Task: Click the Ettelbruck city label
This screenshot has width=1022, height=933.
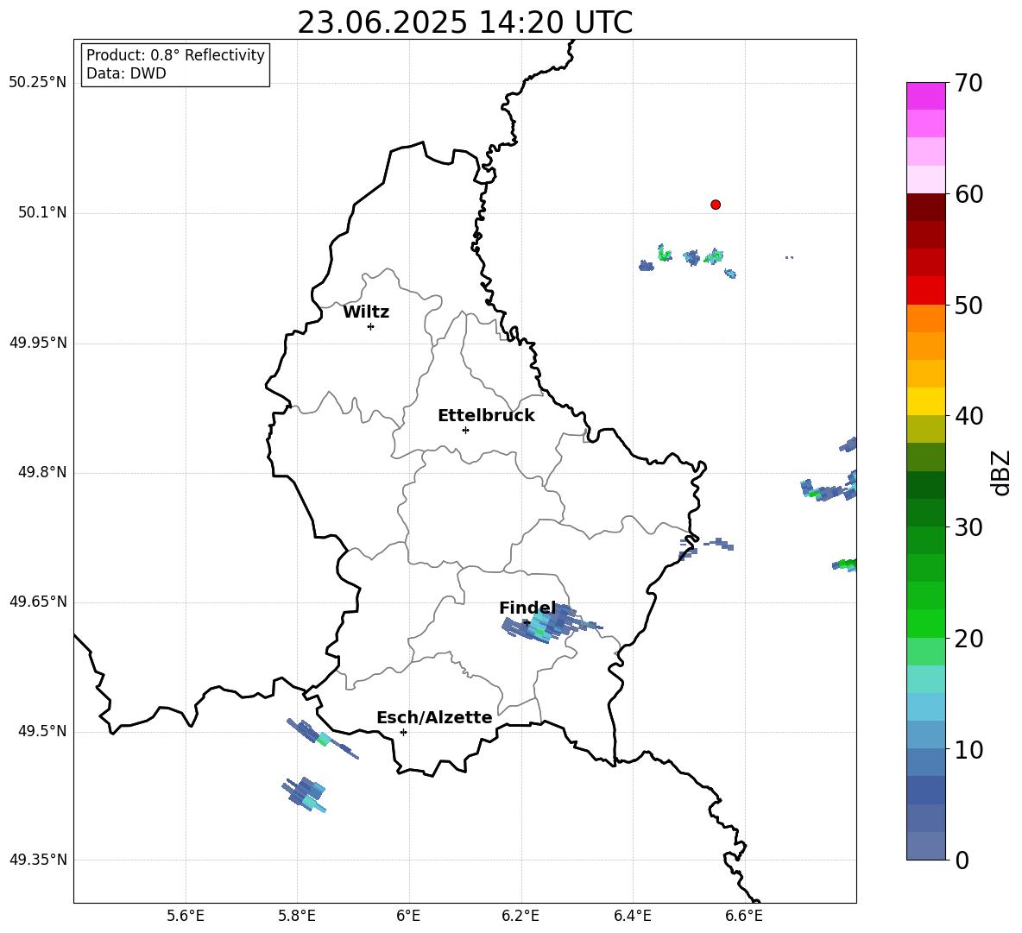Action: point(486,416)
